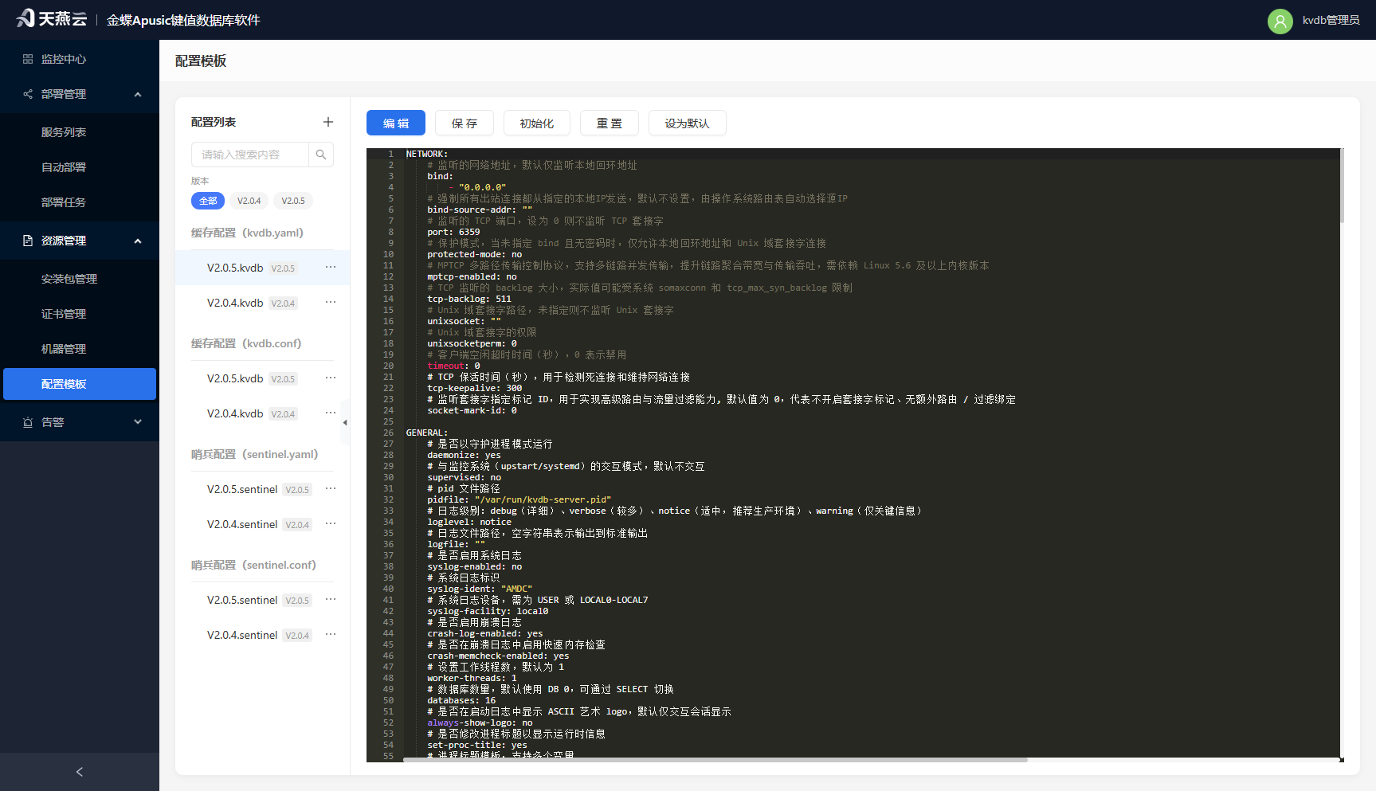Select the 全部 version filter
This screenshot has height=791, width=1376.
pyautogui.click(x=208, y=201)
